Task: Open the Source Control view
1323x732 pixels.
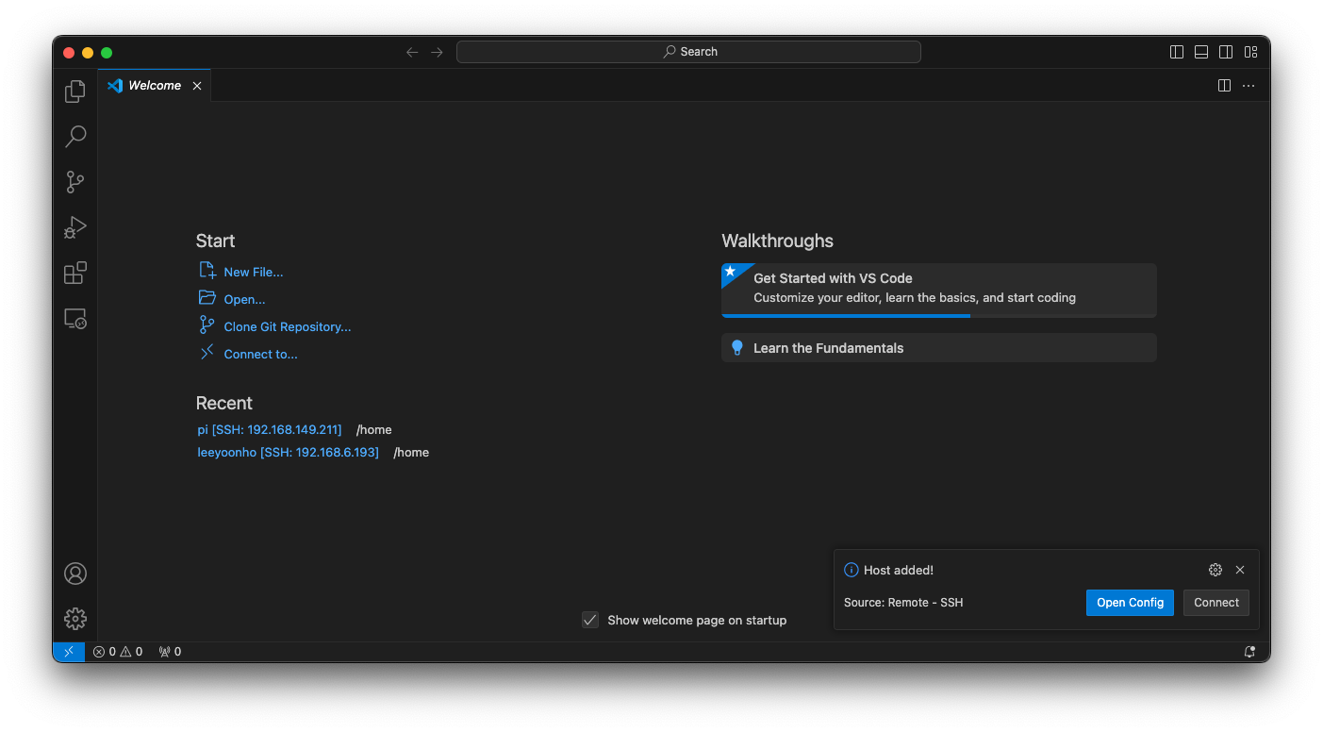Action: pyautogui.click(x=75, y=182)
